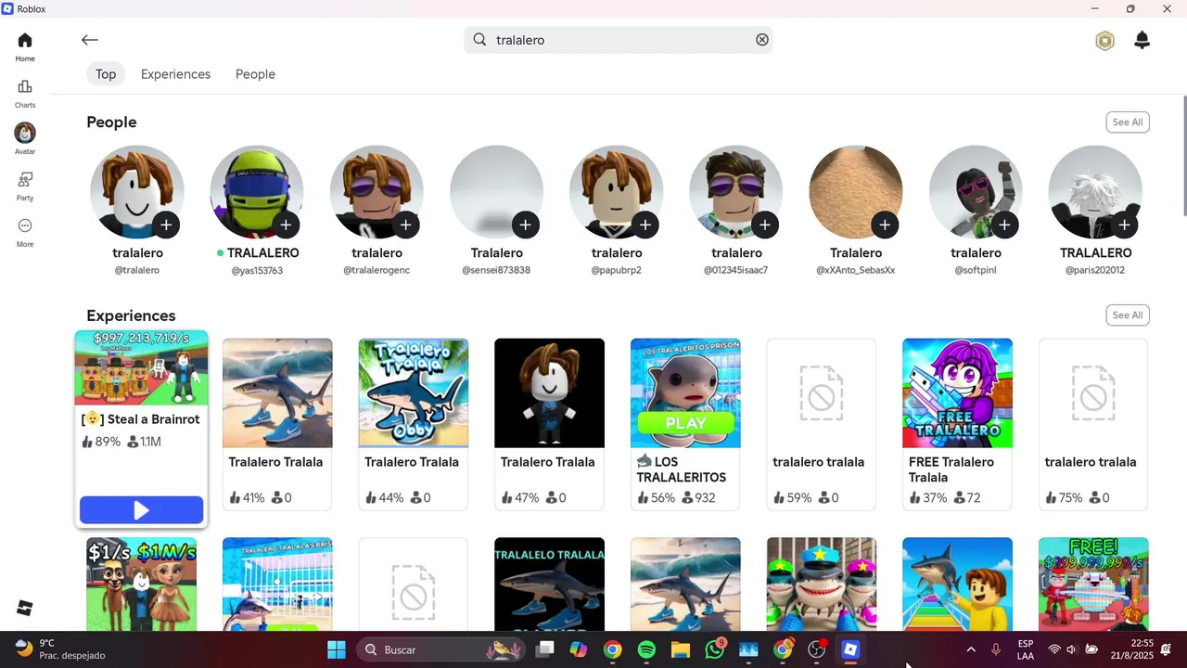Open the Charts sidebar icon
1187x668 pixels.
point(25,93)
